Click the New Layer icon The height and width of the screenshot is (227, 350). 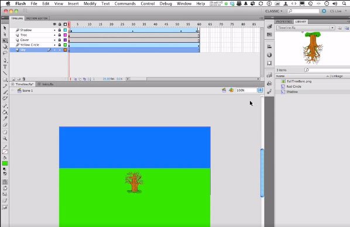click(13, 79)
